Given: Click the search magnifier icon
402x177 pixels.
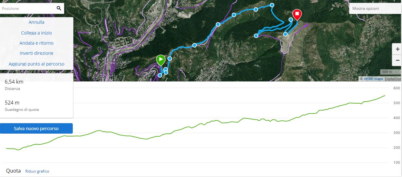Looking at the screenshot, I should click(59, 9).
